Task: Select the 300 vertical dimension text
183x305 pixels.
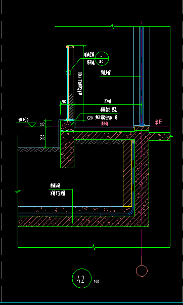Action: (x=43, y=137)
